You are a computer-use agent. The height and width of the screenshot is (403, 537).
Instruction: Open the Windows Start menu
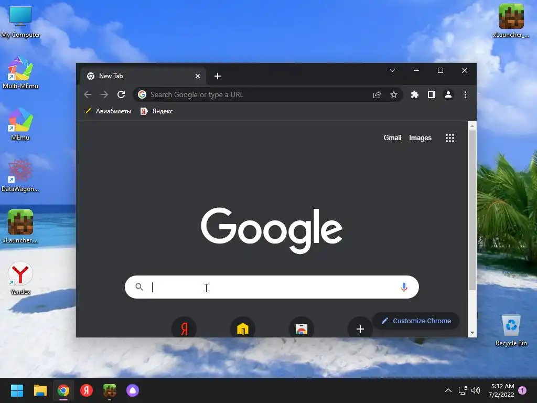coord(17,390)
